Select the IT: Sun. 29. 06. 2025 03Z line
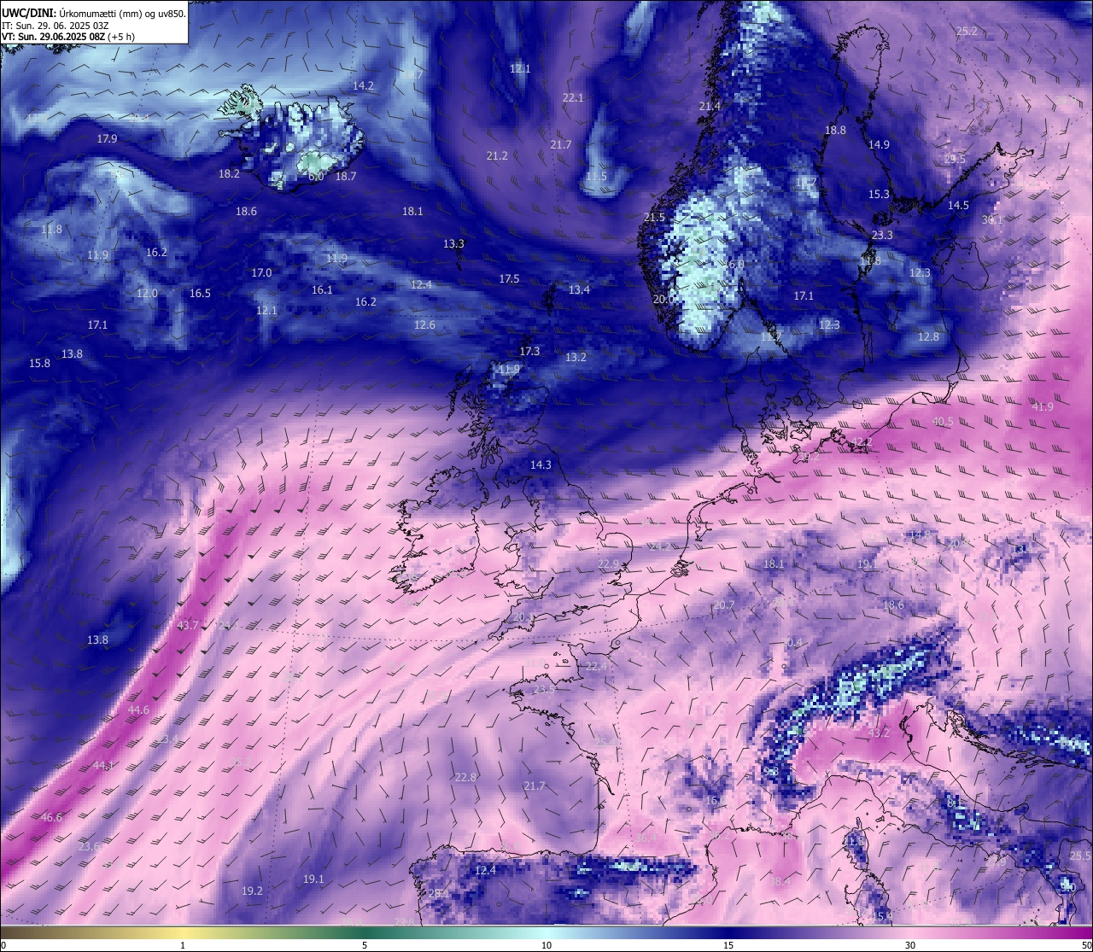This screenshot has height=952, width=1093. point(55,26)
